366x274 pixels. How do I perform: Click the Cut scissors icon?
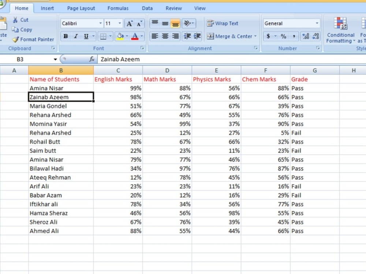(x=15, y=20)
